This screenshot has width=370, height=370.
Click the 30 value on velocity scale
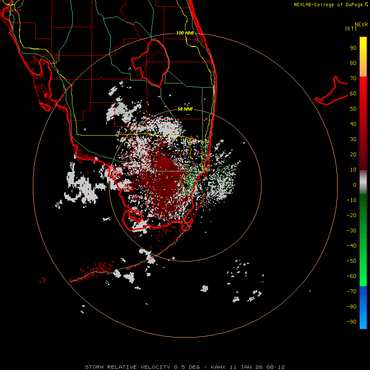(x=353, y=139)
